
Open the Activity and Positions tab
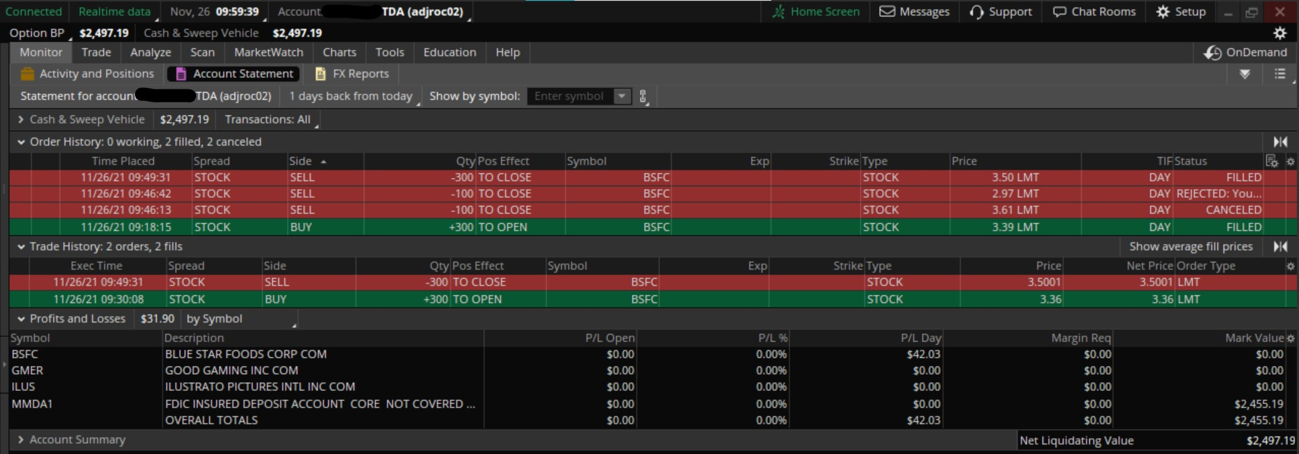point(88,74)
